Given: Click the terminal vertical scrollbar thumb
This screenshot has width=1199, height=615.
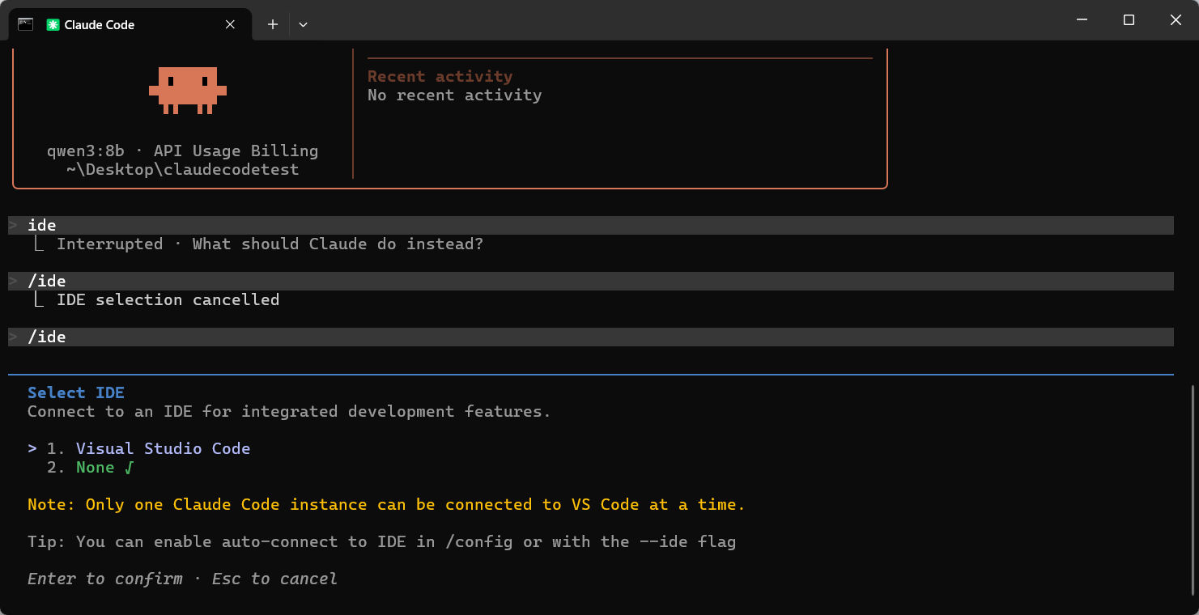Looking at the screenshot, I should pyautogui.click(x=1193, y=490).
